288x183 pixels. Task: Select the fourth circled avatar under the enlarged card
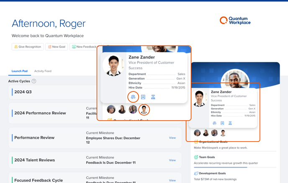(144, 109)
